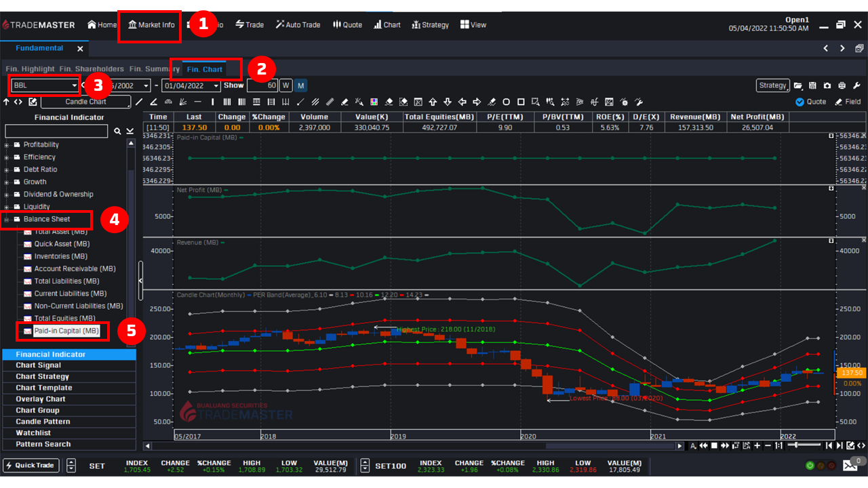Open the Market Info menu
This screenshot has width=868, height=488.
tap(151, 25)
